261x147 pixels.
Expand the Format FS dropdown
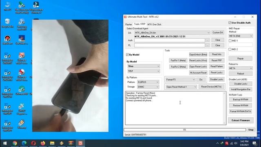[180, 80]
